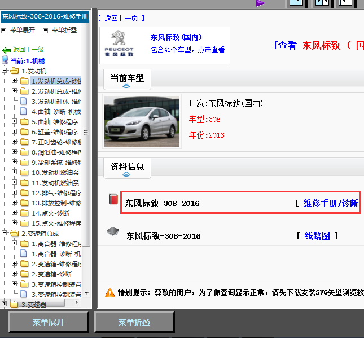This screenshot has width=364, height=338.
Task: Click the bottom 菜单折叠 button
Action: (134, 322)
